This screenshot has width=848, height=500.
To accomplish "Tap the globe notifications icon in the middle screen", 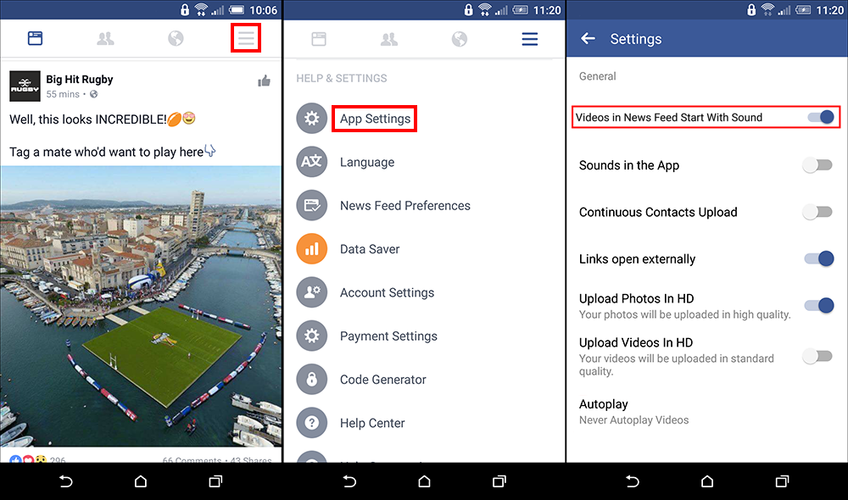I will click(x=459, y=39).
